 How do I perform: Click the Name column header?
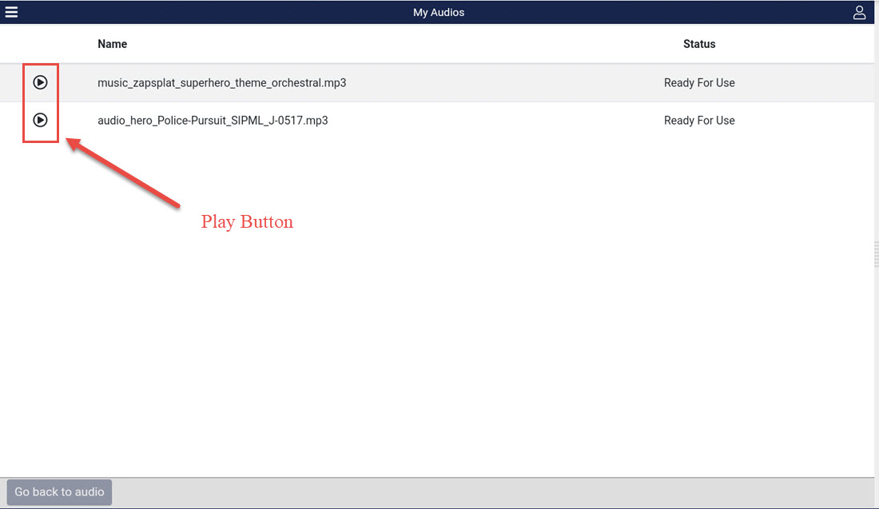[x=112, y=44]
